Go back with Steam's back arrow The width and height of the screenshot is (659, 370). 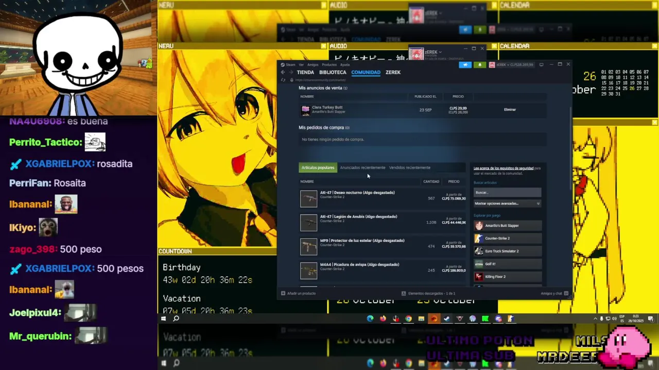tap(283, 72)
